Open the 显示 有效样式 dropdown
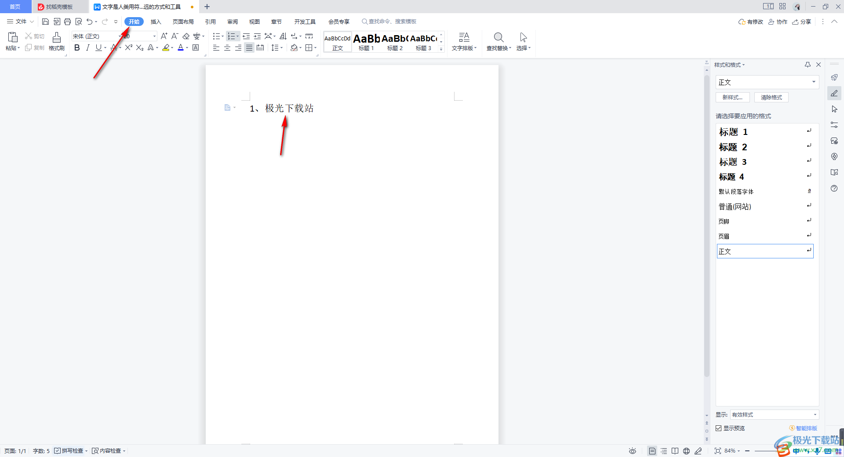Screen dimensions: 844x457 [x=775, y=414]
